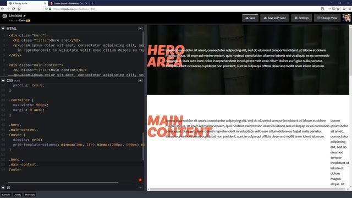Click the Pocket save icon

(x=334, y=9)
